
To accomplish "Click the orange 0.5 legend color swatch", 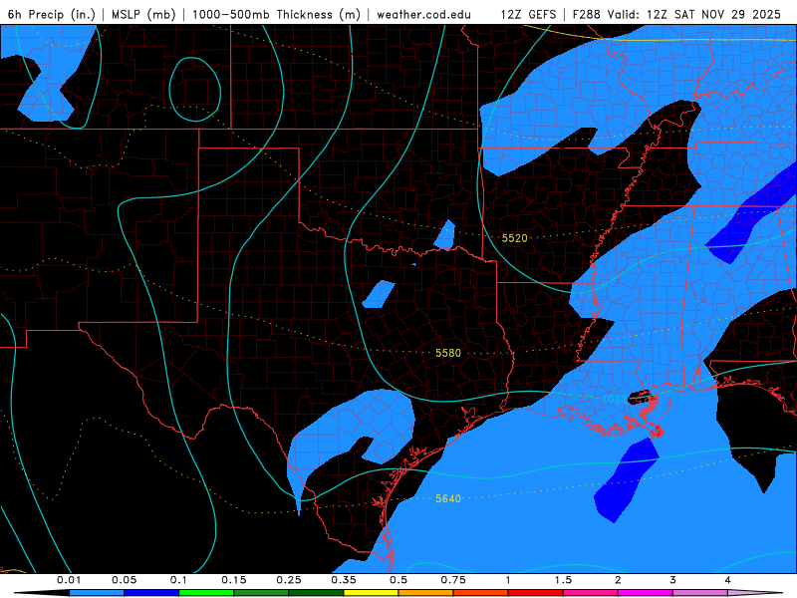I will coord(426,593).
